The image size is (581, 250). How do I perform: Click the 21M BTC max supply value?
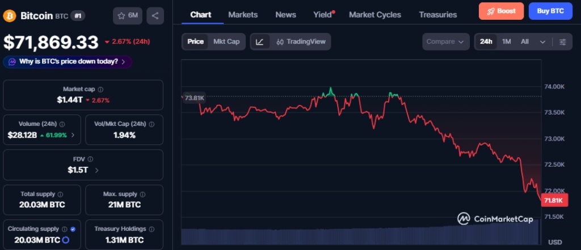124,205
